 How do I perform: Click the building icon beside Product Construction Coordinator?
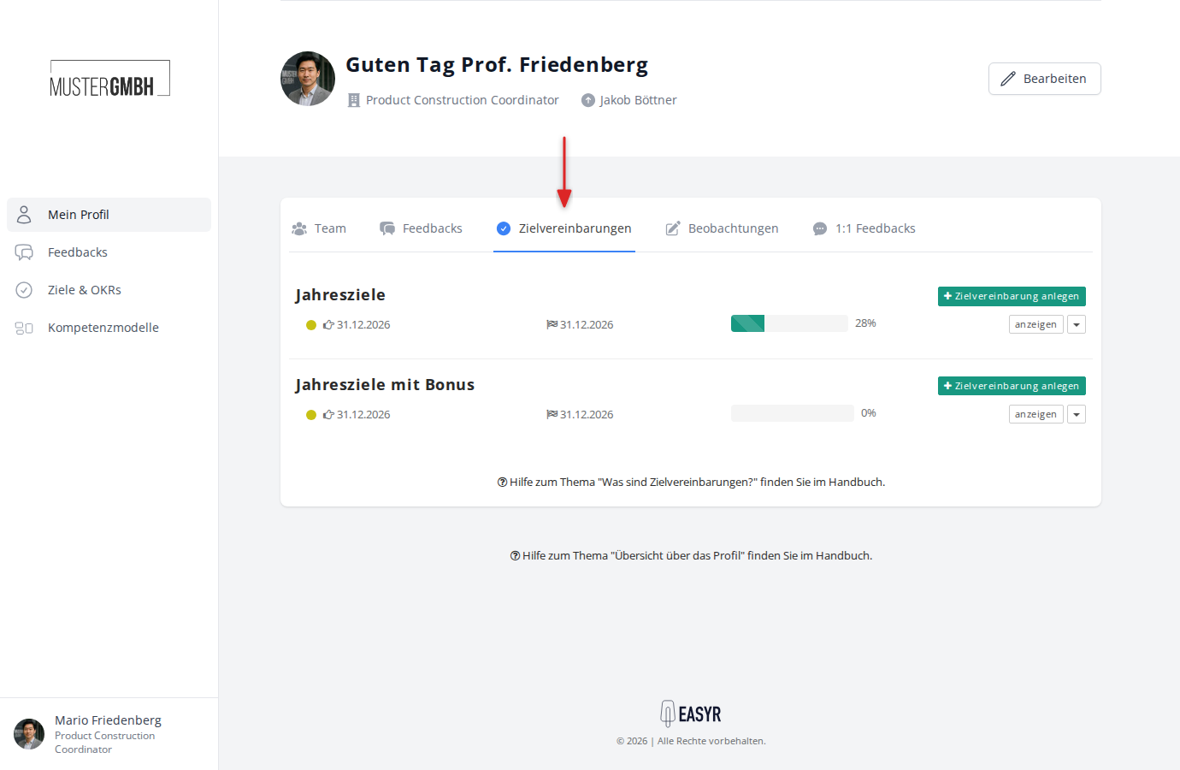click(354, 100)
